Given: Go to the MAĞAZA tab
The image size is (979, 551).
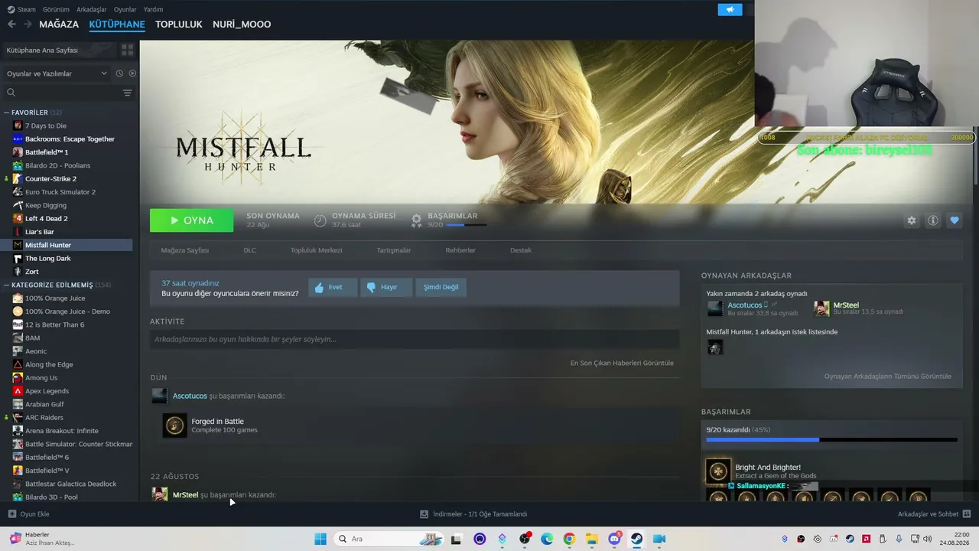Looking at the screenshot, I should 59,24.
